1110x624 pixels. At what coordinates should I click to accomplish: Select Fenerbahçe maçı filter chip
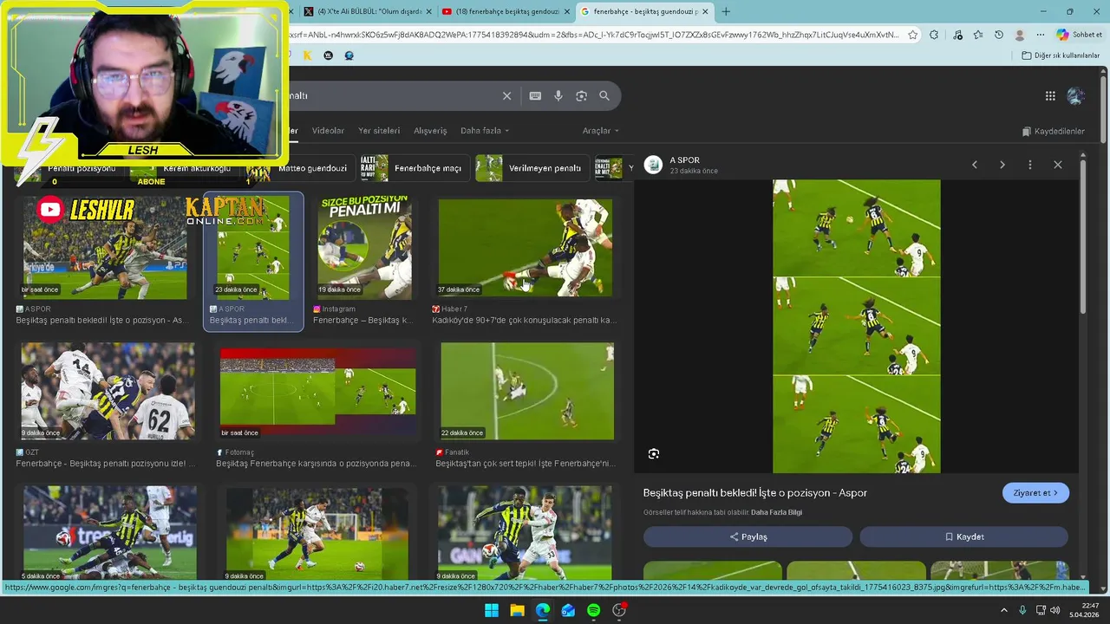click(415, 168)
